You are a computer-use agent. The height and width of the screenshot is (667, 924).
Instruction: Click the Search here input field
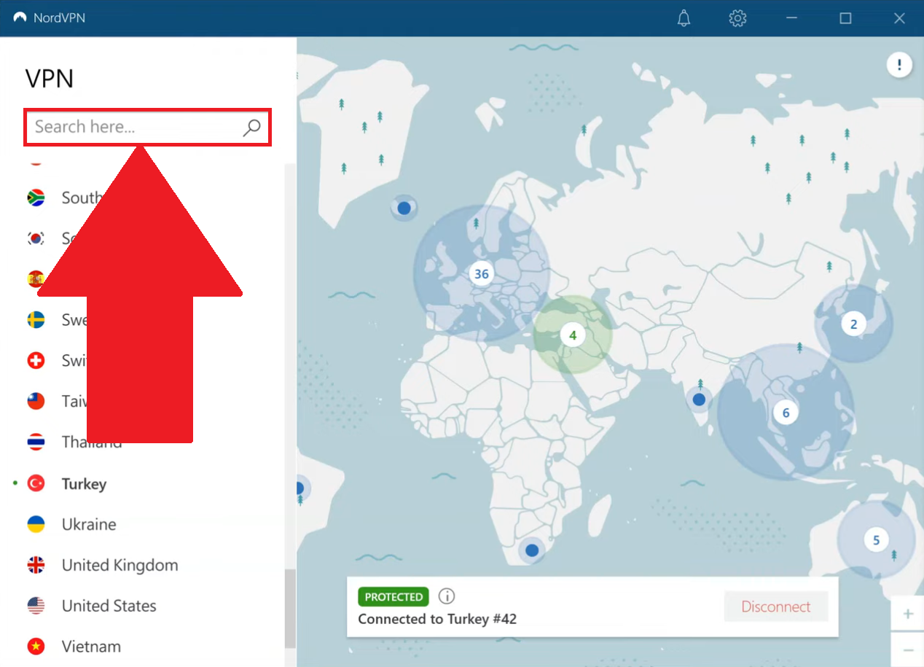tap(135, 128)
